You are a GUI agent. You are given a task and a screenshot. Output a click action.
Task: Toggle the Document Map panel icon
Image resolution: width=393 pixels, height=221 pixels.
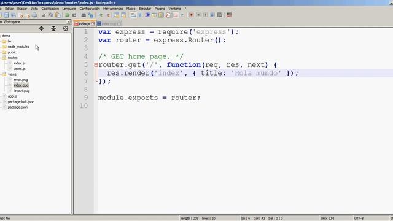(x=161, y=15)
